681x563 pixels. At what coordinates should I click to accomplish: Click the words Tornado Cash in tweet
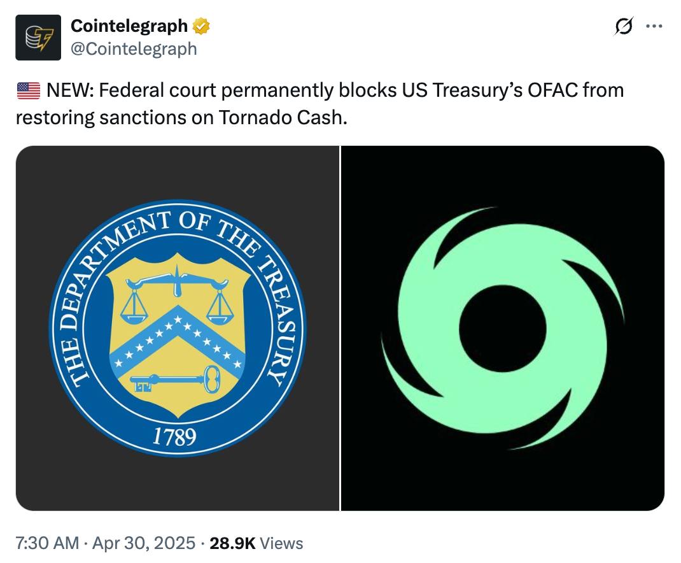(283, 117)
